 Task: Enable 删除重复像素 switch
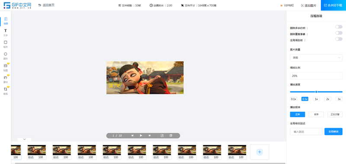coord(339,33)
